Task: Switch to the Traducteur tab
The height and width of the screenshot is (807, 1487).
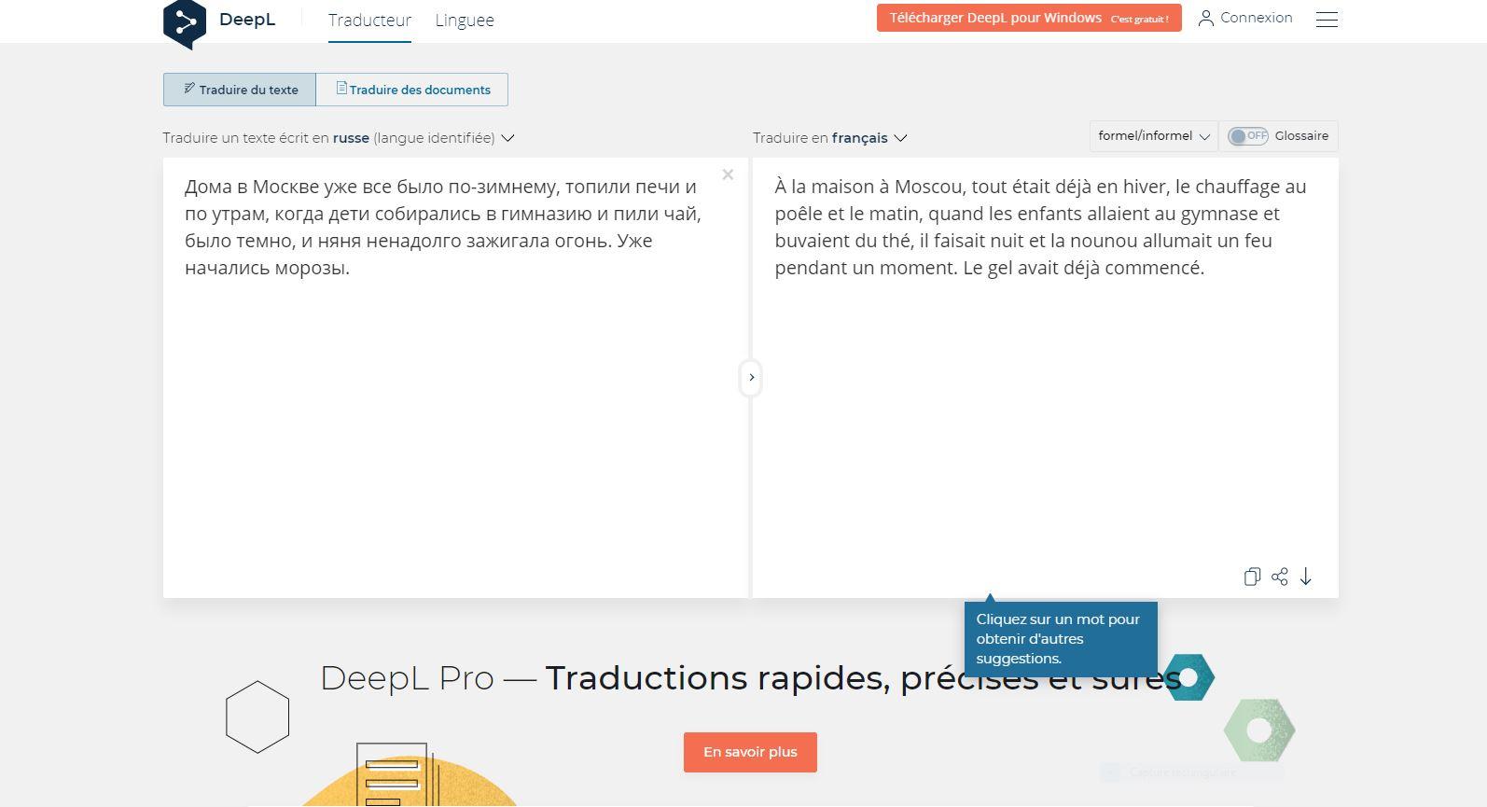Action: [x=369, y=21]
